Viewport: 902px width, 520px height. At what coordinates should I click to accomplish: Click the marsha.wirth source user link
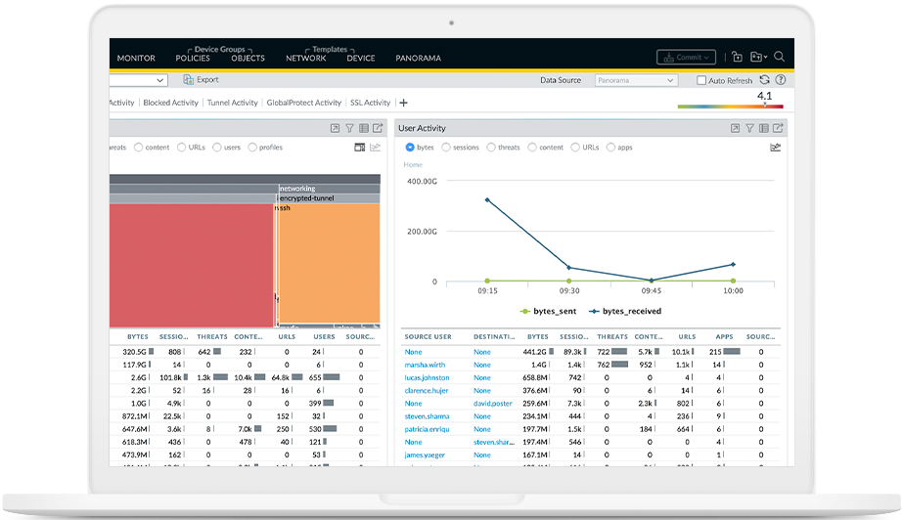(427, 364)
